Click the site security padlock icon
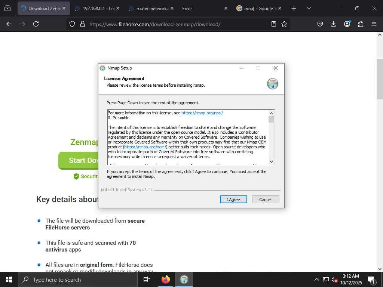Image resolution: width=383 pixels, height=287 pixels. coord(83,24)
